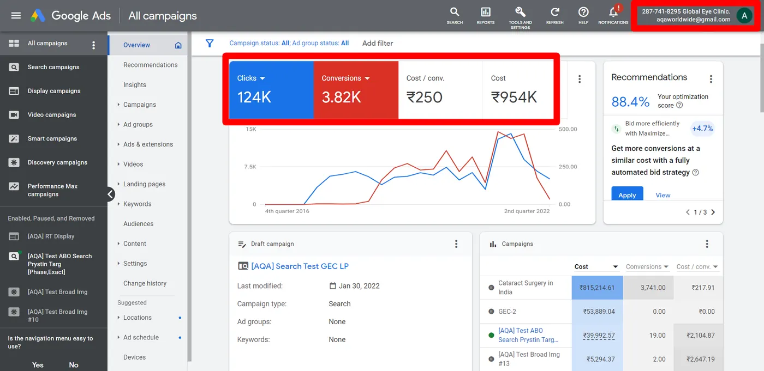The height and width of the screenshot is (371, 764).
Task: Click the Cost ₹954K scorecard
Action: (518, 90)
